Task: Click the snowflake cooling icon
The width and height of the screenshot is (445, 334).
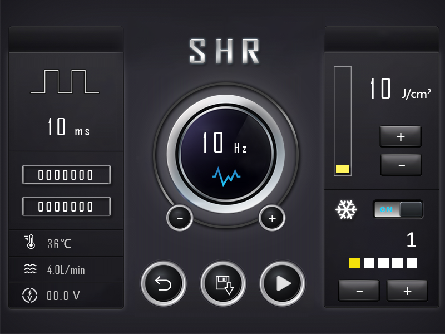Action: pos(346,210)
